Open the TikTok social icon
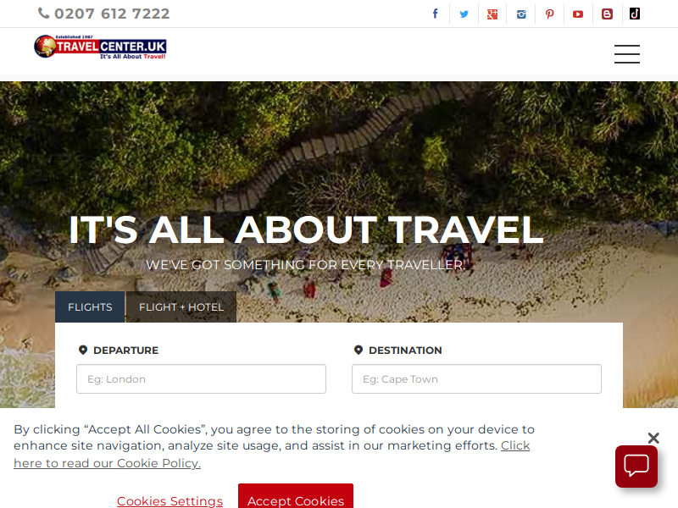 point(635,14)
